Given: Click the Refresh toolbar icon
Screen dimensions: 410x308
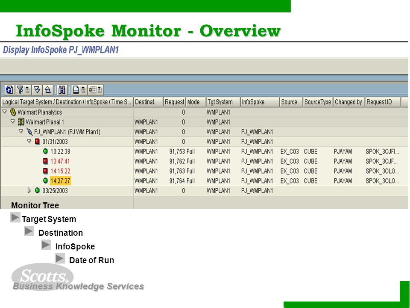Looking at the screenshot, I should pyautogui.click(x=9, y=90).
